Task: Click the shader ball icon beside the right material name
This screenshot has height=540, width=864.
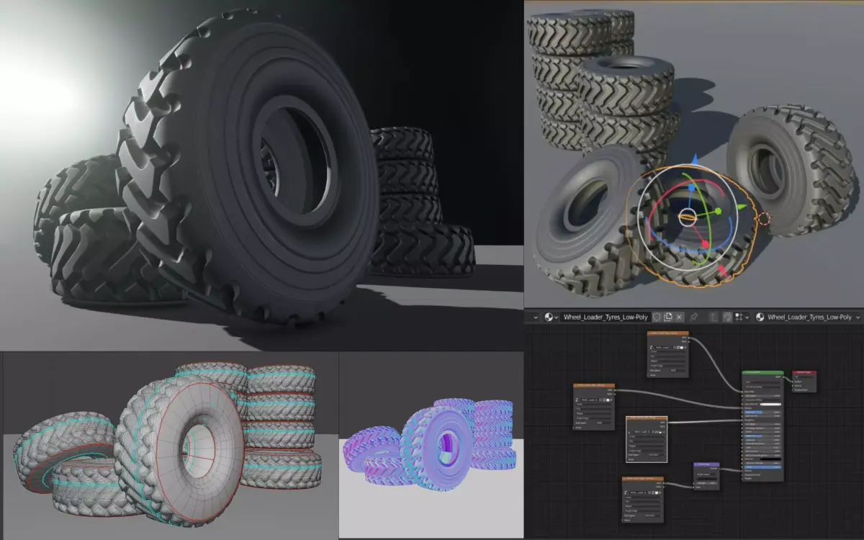Action: 759,318
